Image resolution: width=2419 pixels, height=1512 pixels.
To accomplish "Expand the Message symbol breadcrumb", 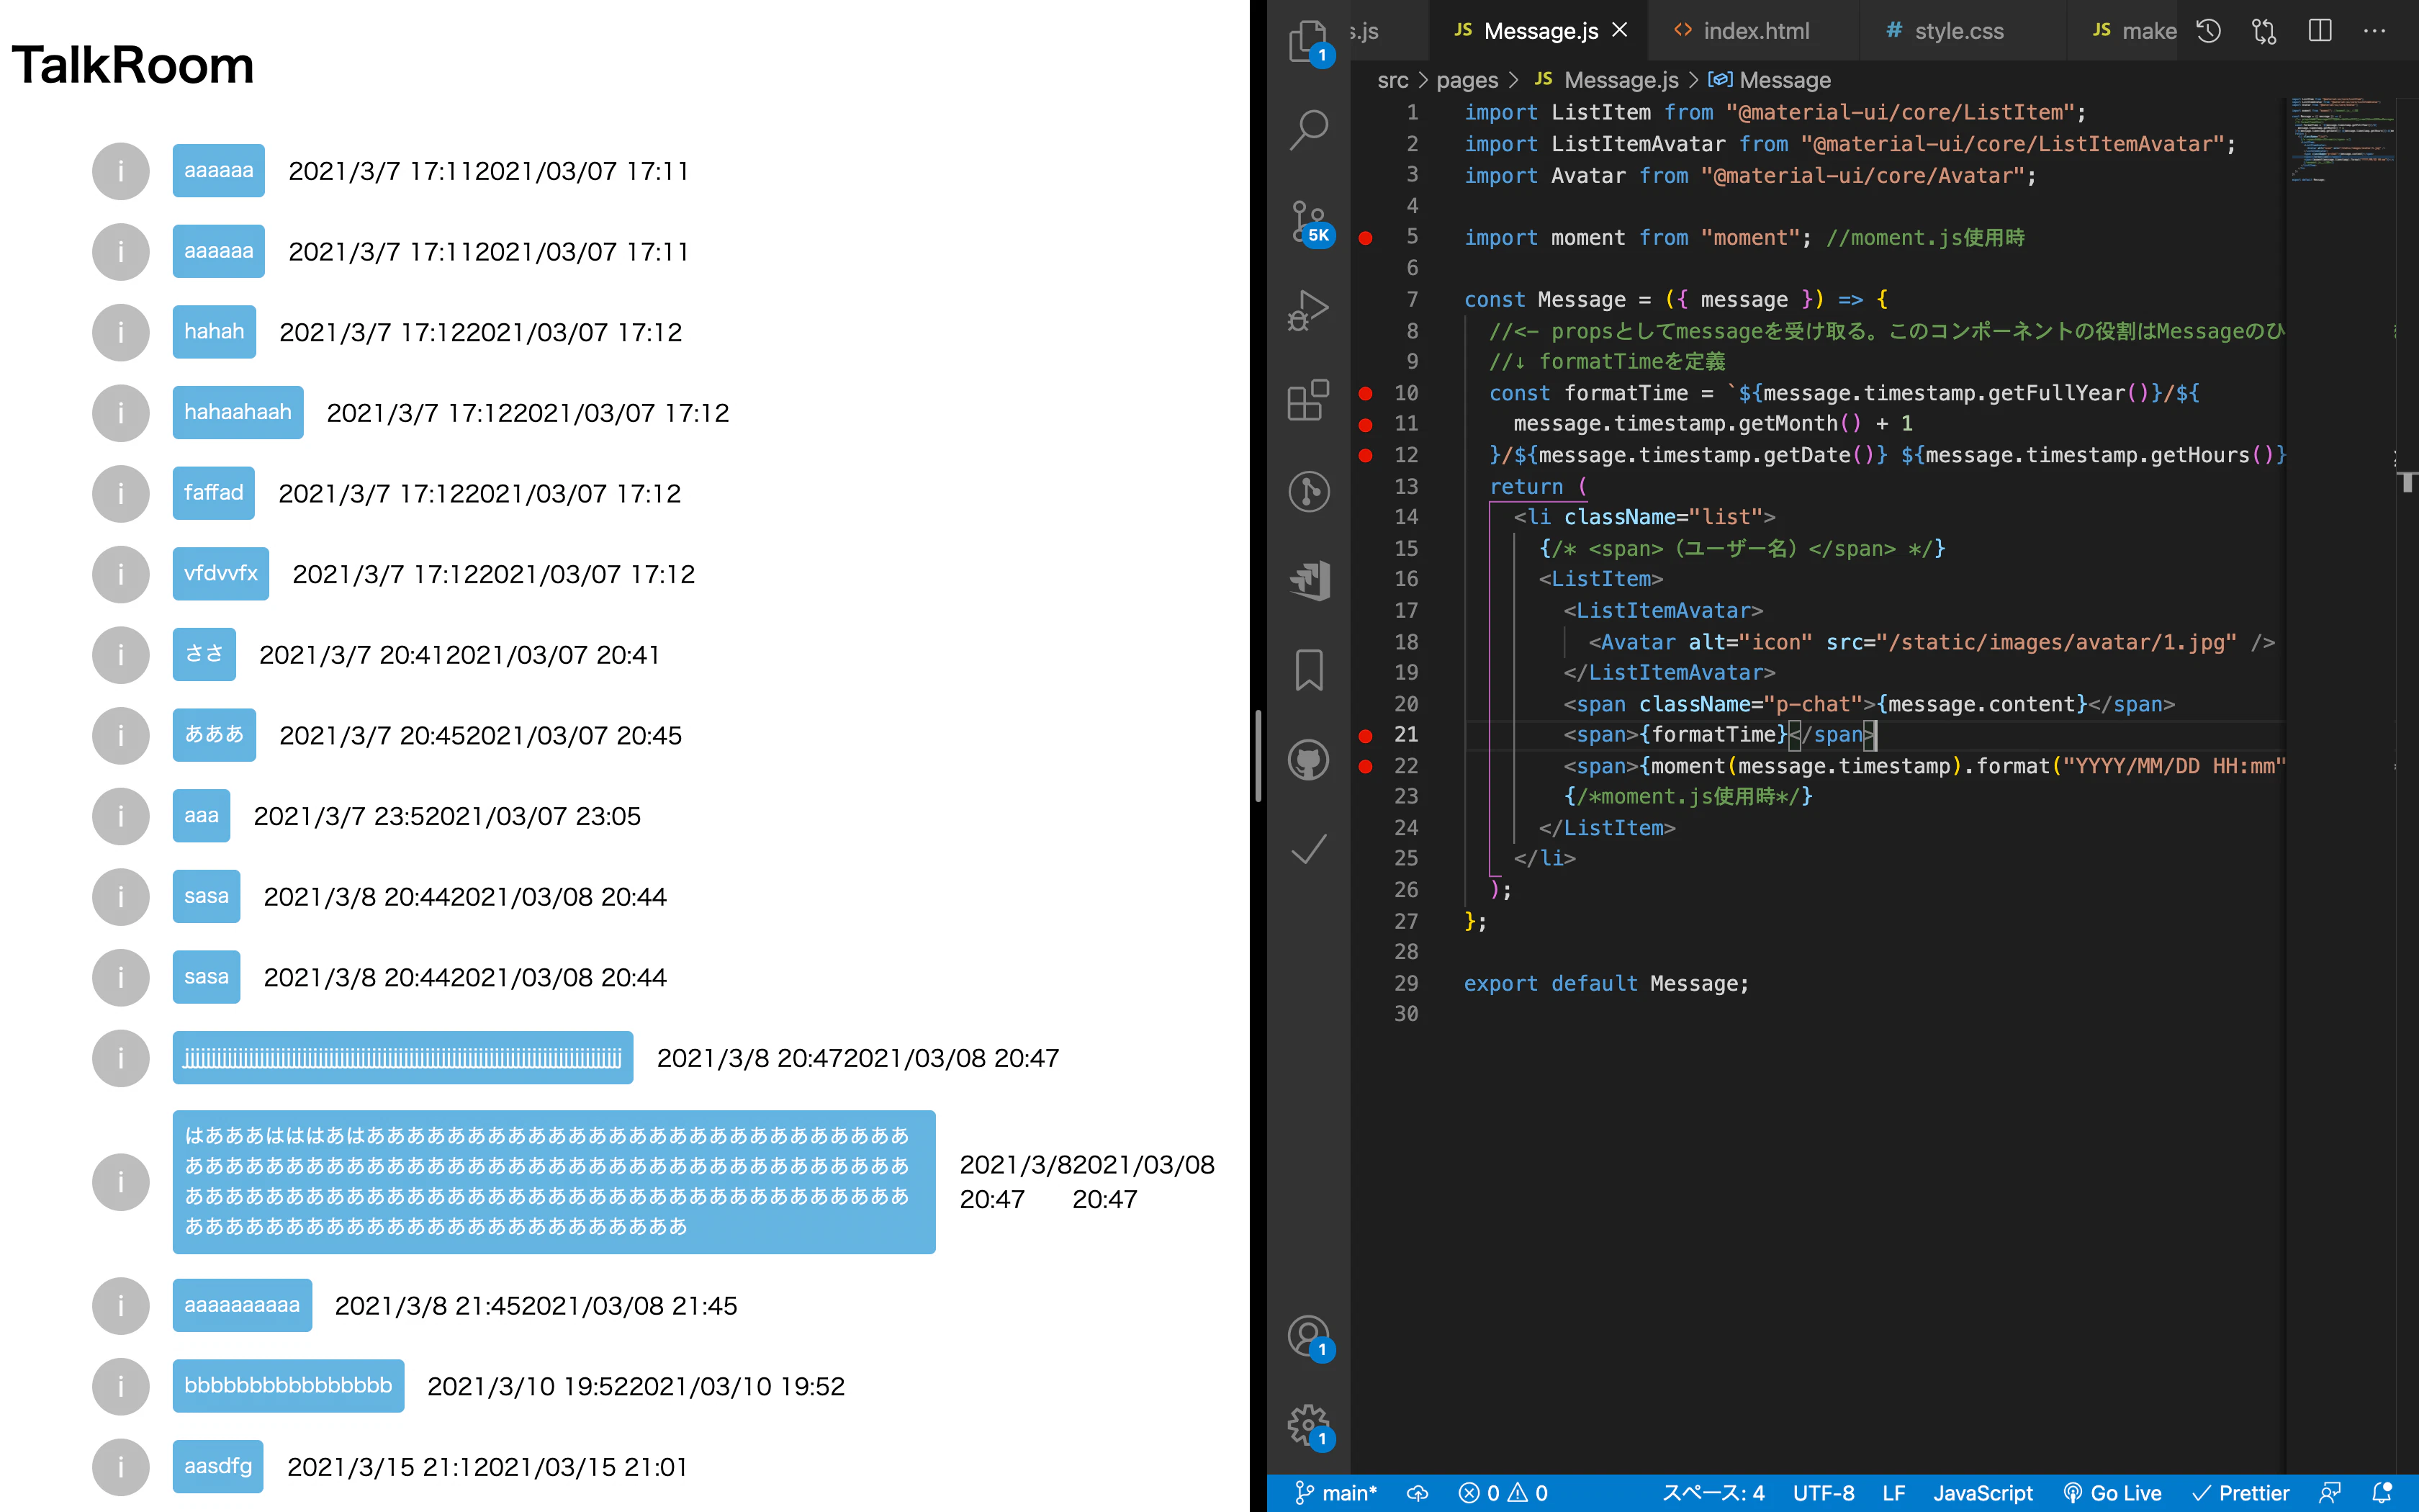I will [x=1770, y=80].
